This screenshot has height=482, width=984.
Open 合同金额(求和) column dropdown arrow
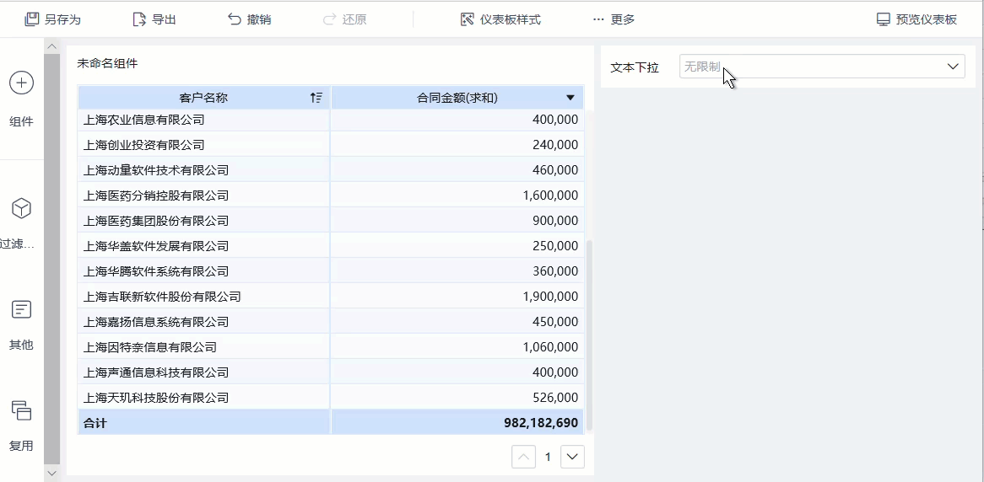point(570,98)
